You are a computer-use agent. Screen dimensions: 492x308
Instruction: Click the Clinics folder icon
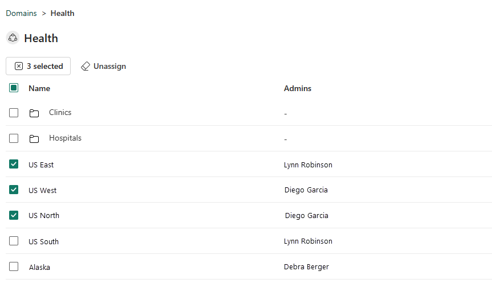click(x=34, y=113)
